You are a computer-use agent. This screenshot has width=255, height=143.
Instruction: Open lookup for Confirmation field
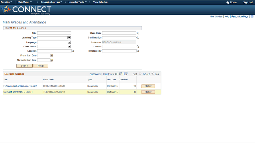tap(137, 38)
